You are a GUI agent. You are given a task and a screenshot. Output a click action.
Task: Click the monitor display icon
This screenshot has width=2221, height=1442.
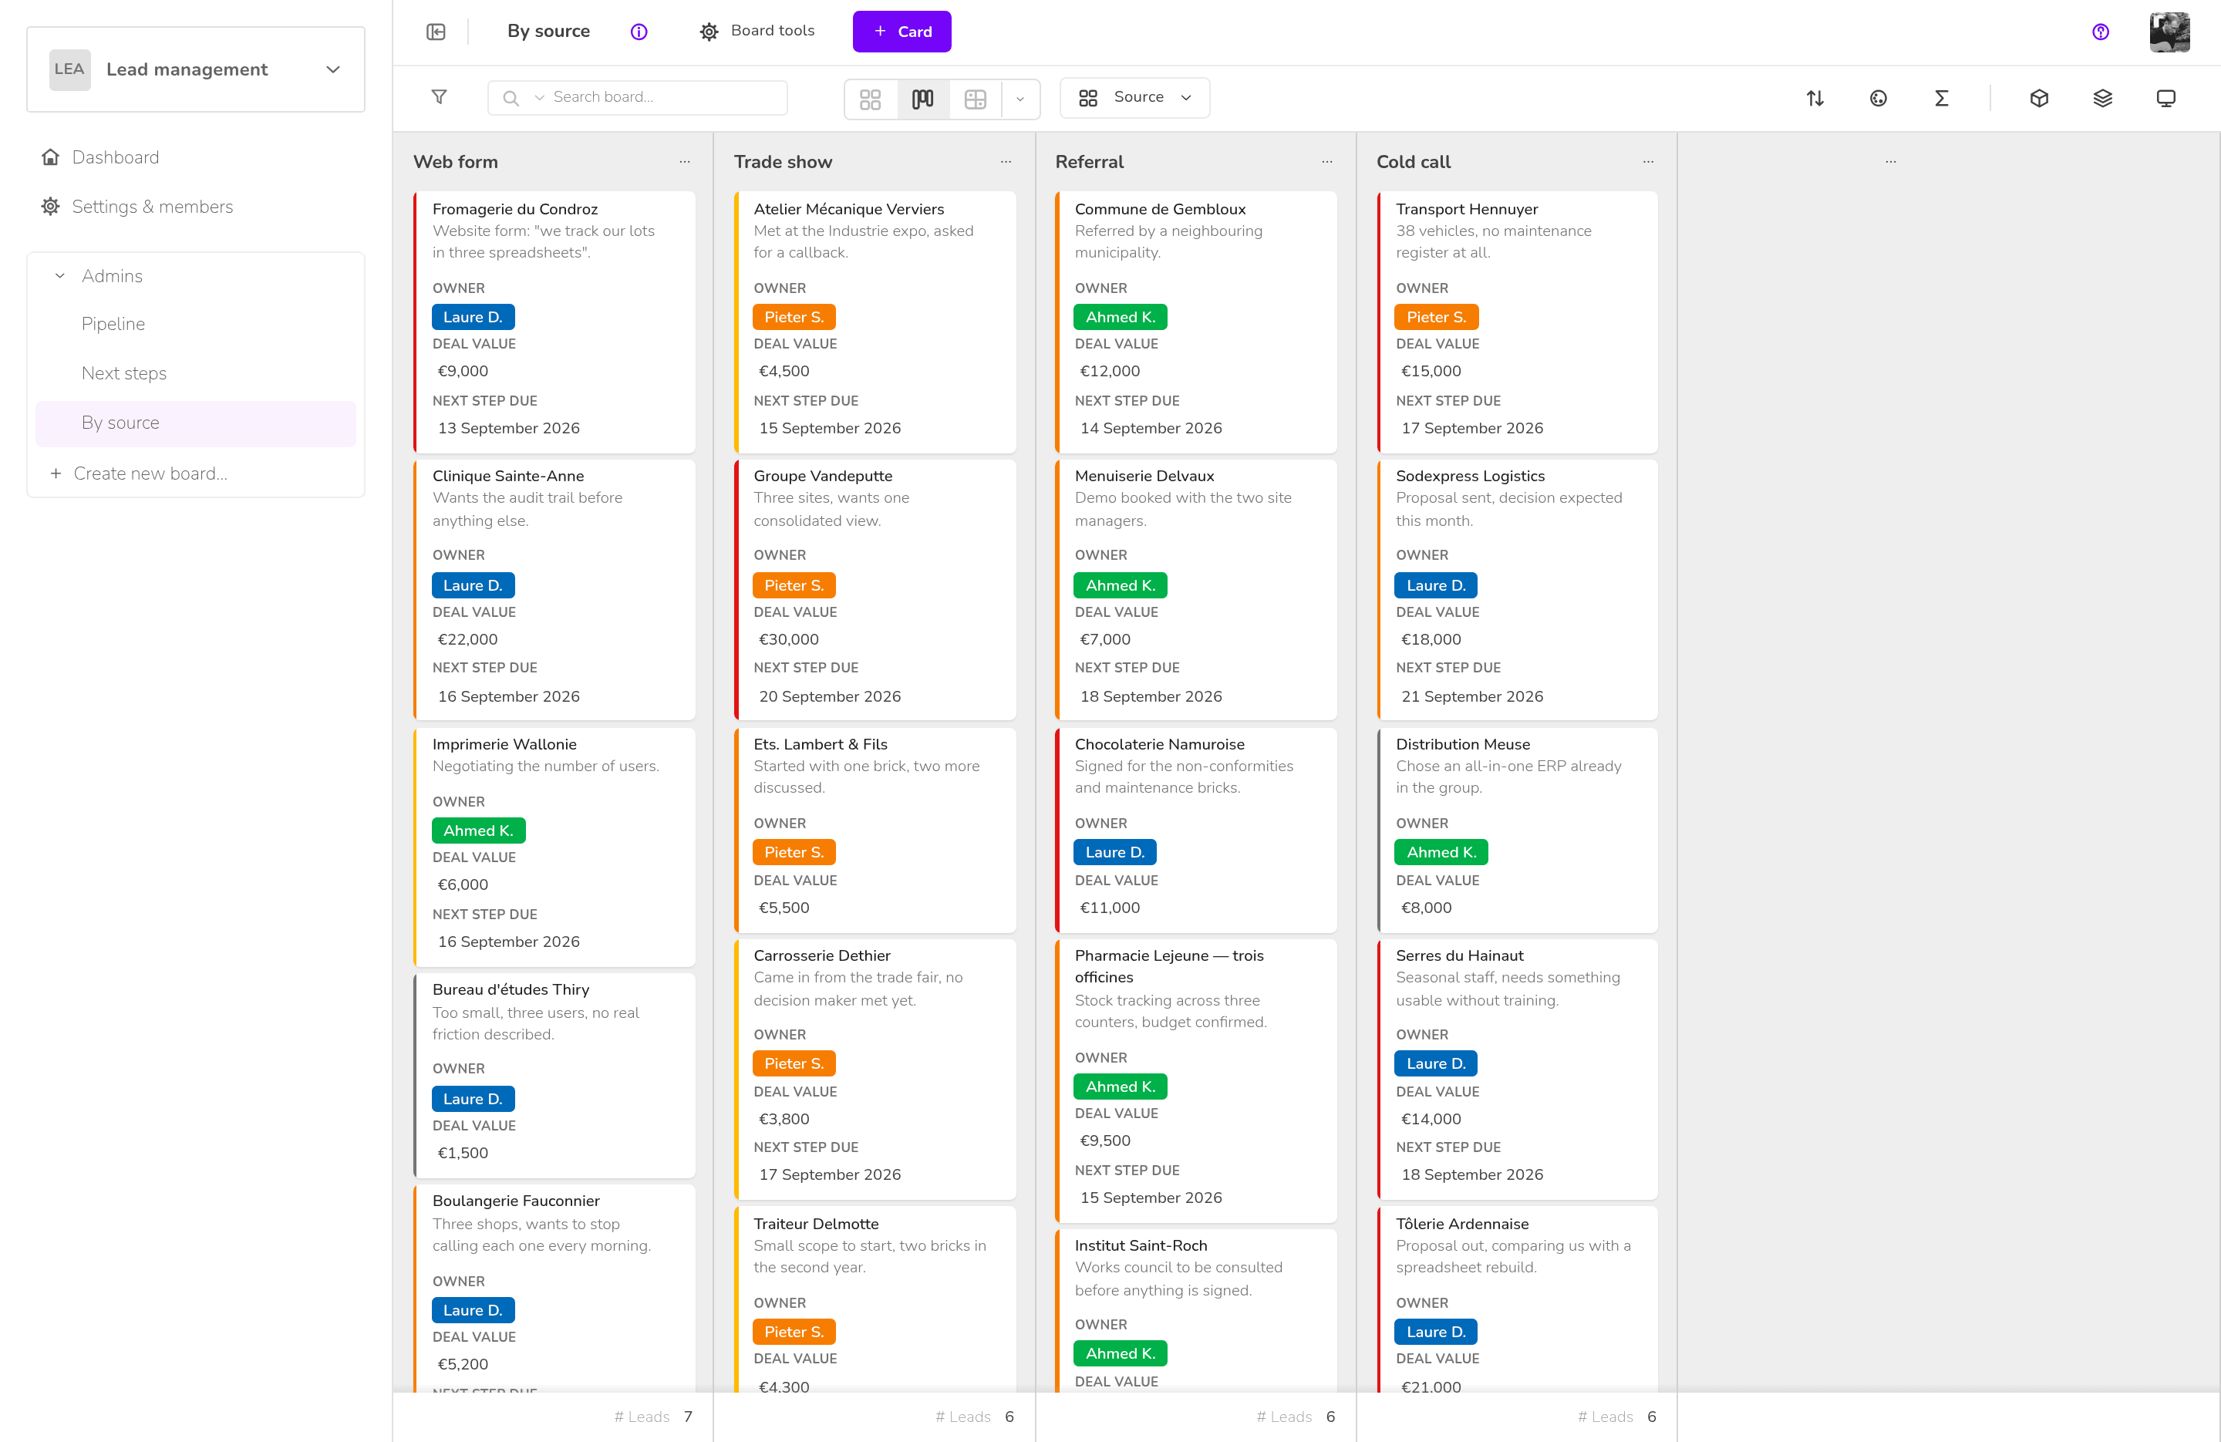pyautogui.click(x=2166, y=98)
